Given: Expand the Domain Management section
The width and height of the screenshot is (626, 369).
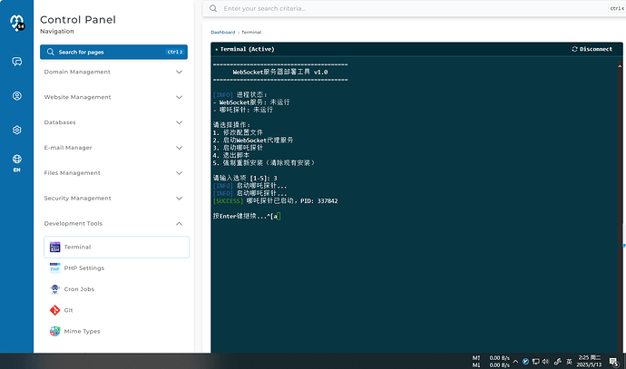Looking at the screenshot, I should pyautogui.click(x=113, y=72).
